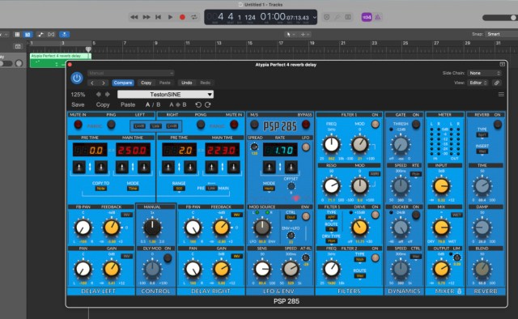Viewport: 518px width, 319px height.
Task: Toggle the GATE ON button
Action: [x=416, y=125]
